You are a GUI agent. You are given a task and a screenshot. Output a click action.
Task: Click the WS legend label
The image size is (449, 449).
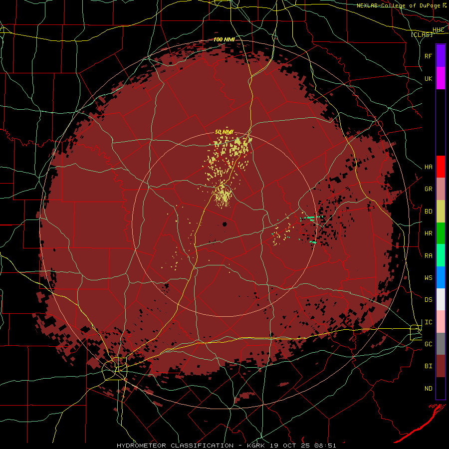[x=428, y=278]
